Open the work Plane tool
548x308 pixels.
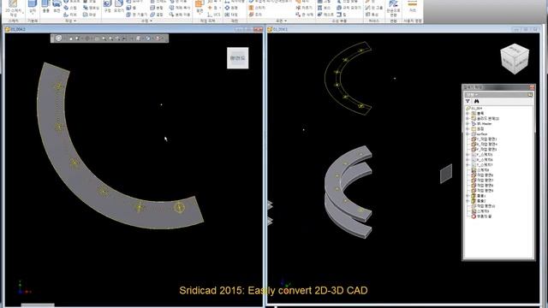click(x=200, y=7)
